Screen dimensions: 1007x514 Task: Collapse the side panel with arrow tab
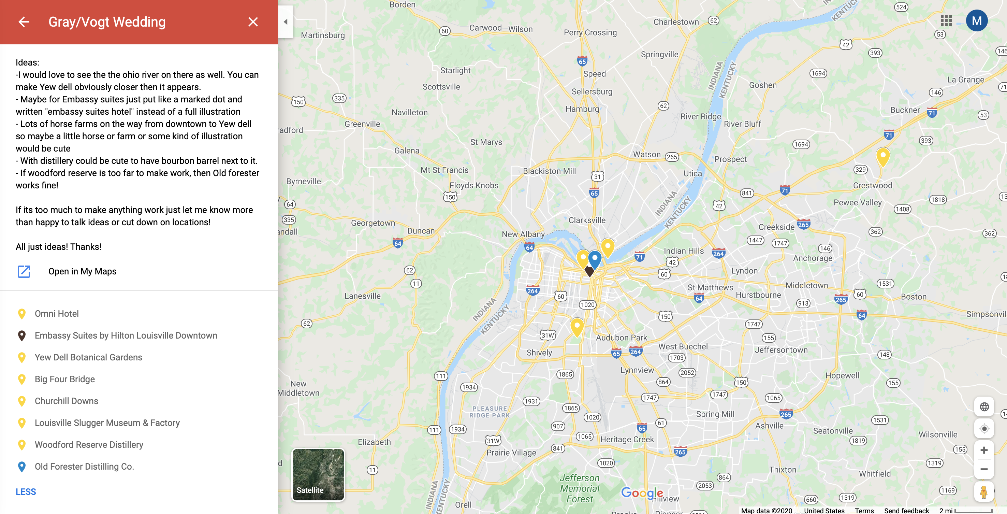click(286, 22)
